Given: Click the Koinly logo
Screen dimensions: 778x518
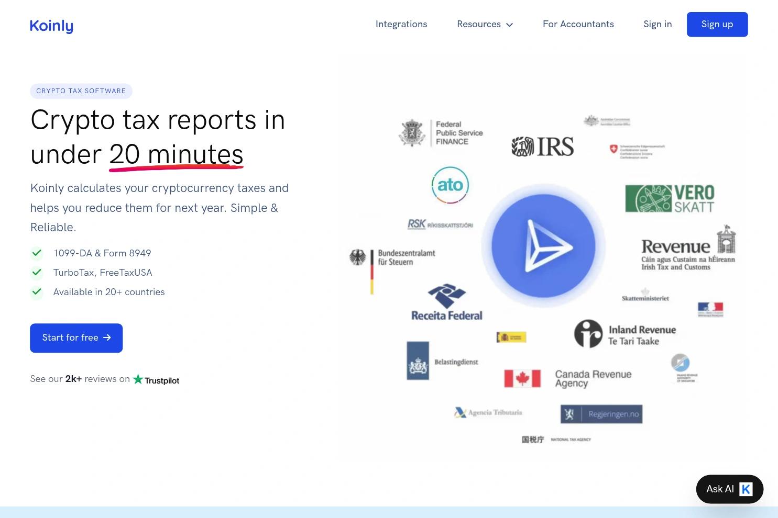Looking at the screenshot, I should [x=51, y=26].
